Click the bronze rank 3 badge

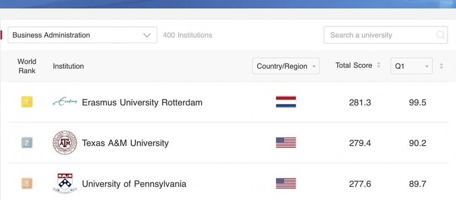click(27, 184)
